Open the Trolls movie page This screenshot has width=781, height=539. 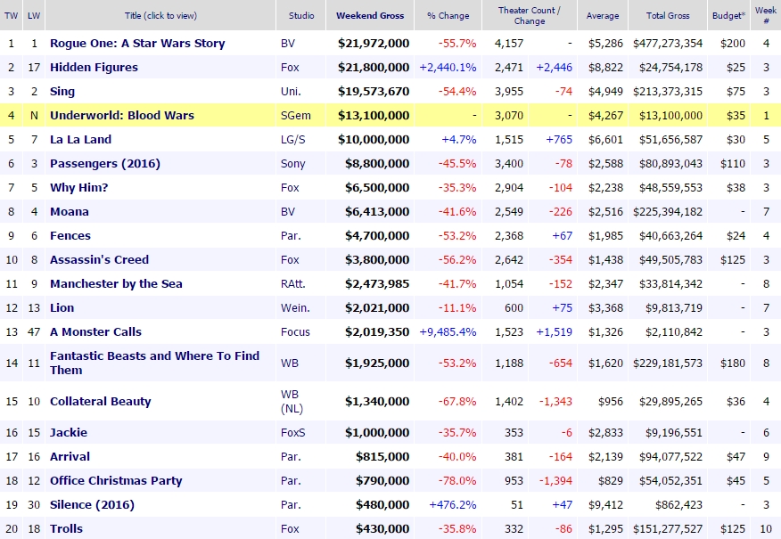pos(66,528)
